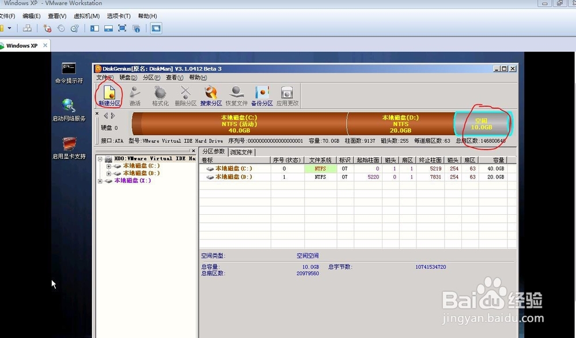576x338 pixels.
Task: Select the C: 40.0GB partition bar
Action: [x=239, y=124]
